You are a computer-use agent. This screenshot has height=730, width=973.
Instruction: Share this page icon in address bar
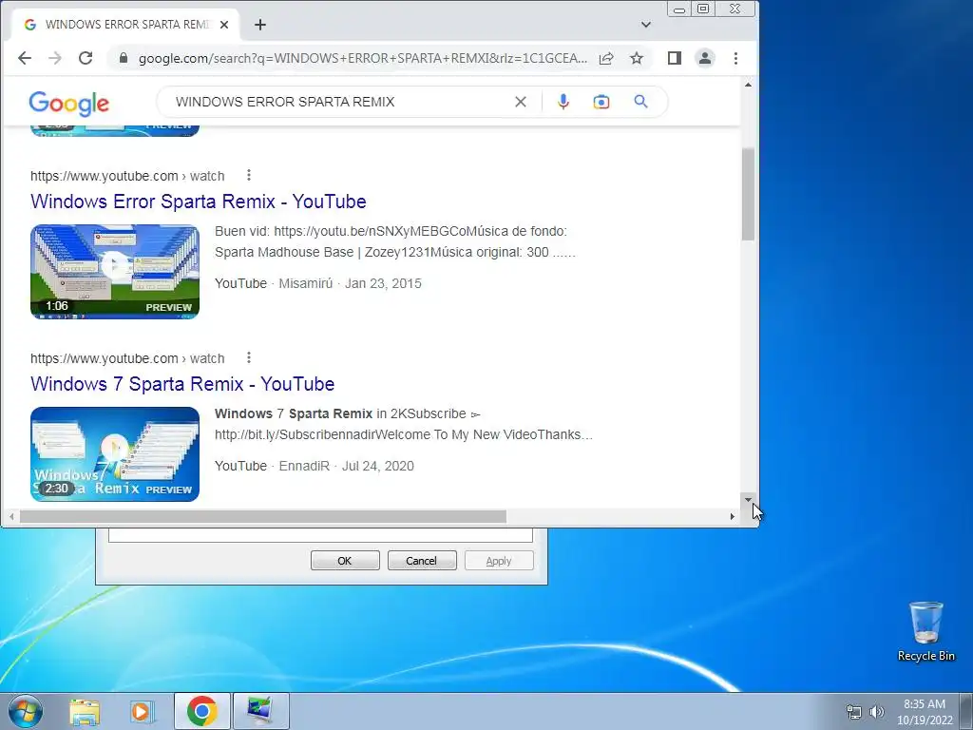606,58
